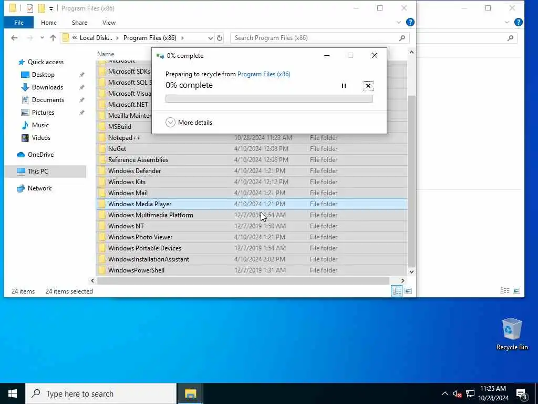Switch to the Home ribbon tab

49,23
